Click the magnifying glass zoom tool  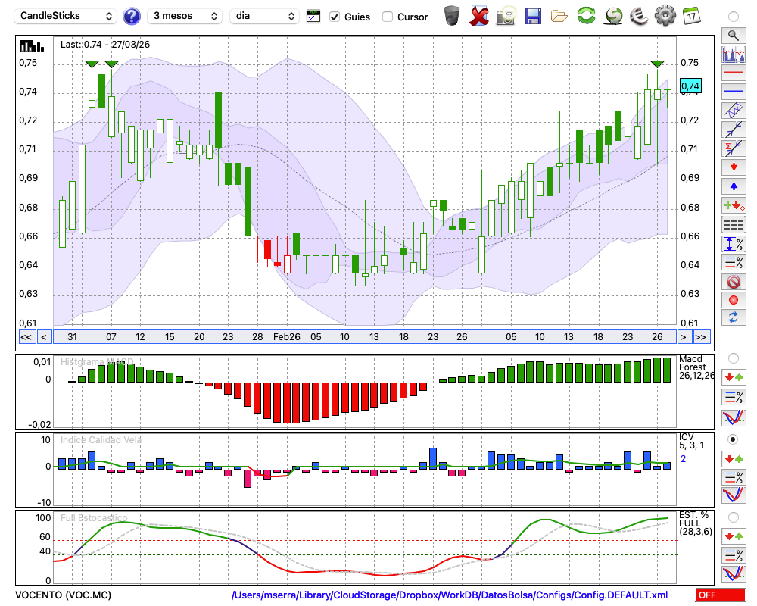pos(733,35)
